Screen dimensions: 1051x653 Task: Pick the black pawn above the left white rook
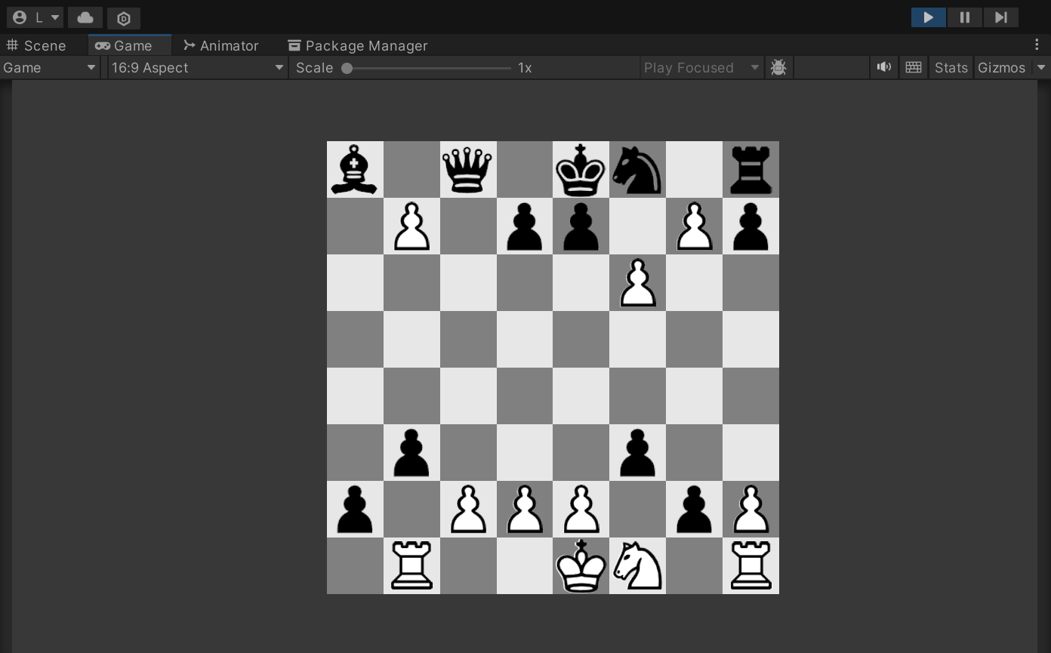411,453
